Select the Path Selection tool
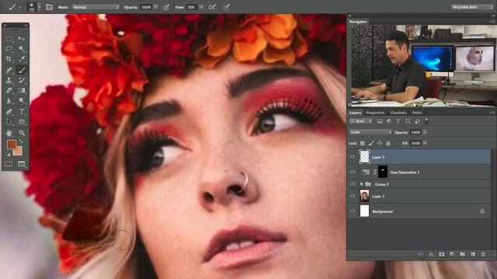 [9, 122]
